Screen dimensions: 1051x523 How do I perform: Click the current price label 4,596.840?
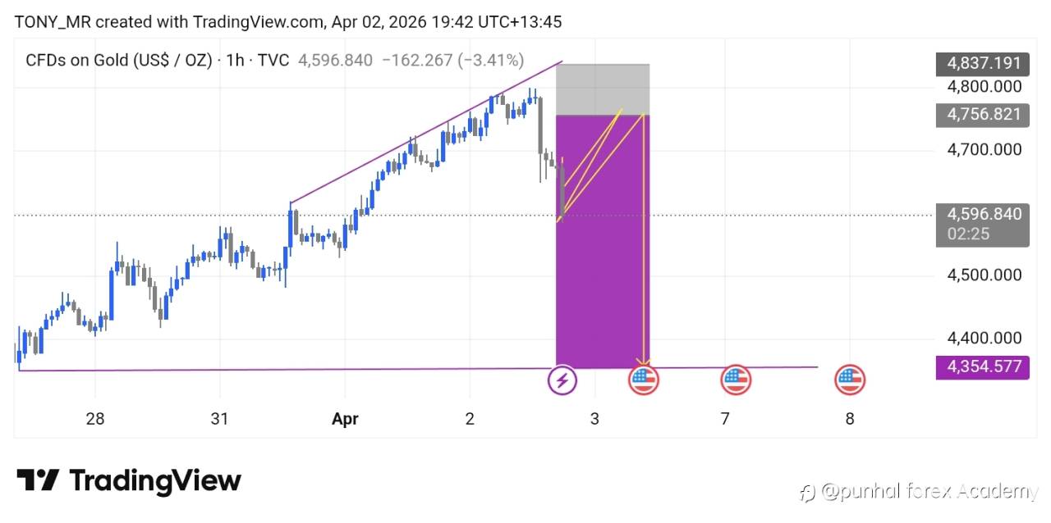(x=983, y=214)
